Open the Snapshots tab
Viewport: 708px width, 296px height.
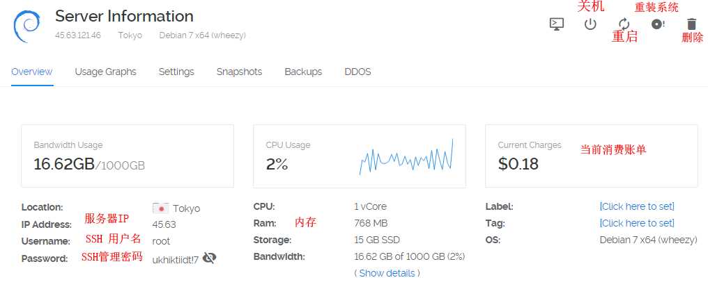coord(239,72)
